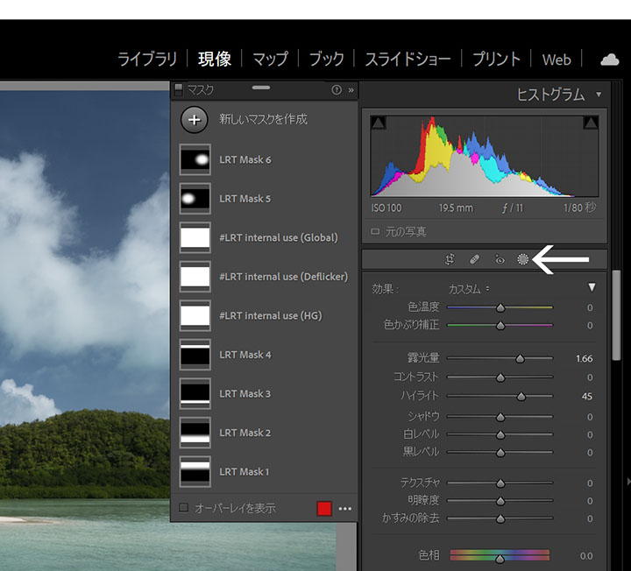Open the Book module

326,59
